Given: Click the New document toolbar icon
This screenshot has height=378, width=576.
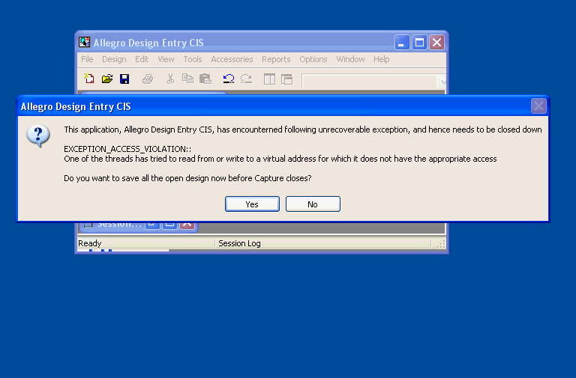Looking at the screenshot, I should [89, 79].
